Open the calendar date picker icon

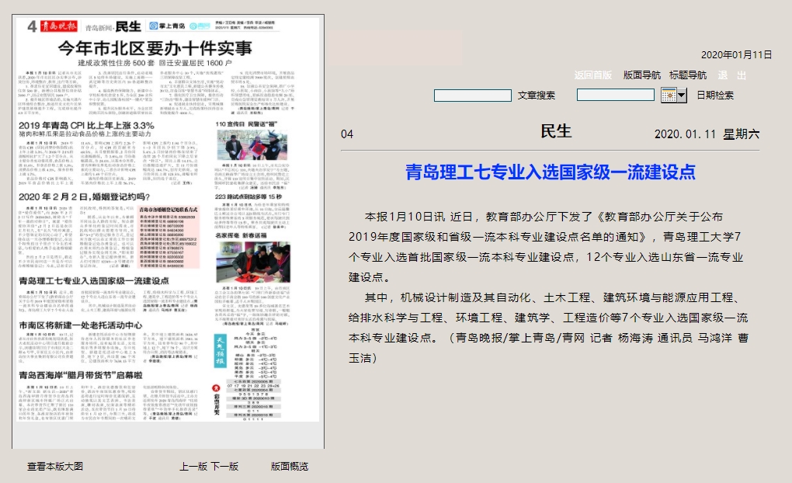point(668,95)
